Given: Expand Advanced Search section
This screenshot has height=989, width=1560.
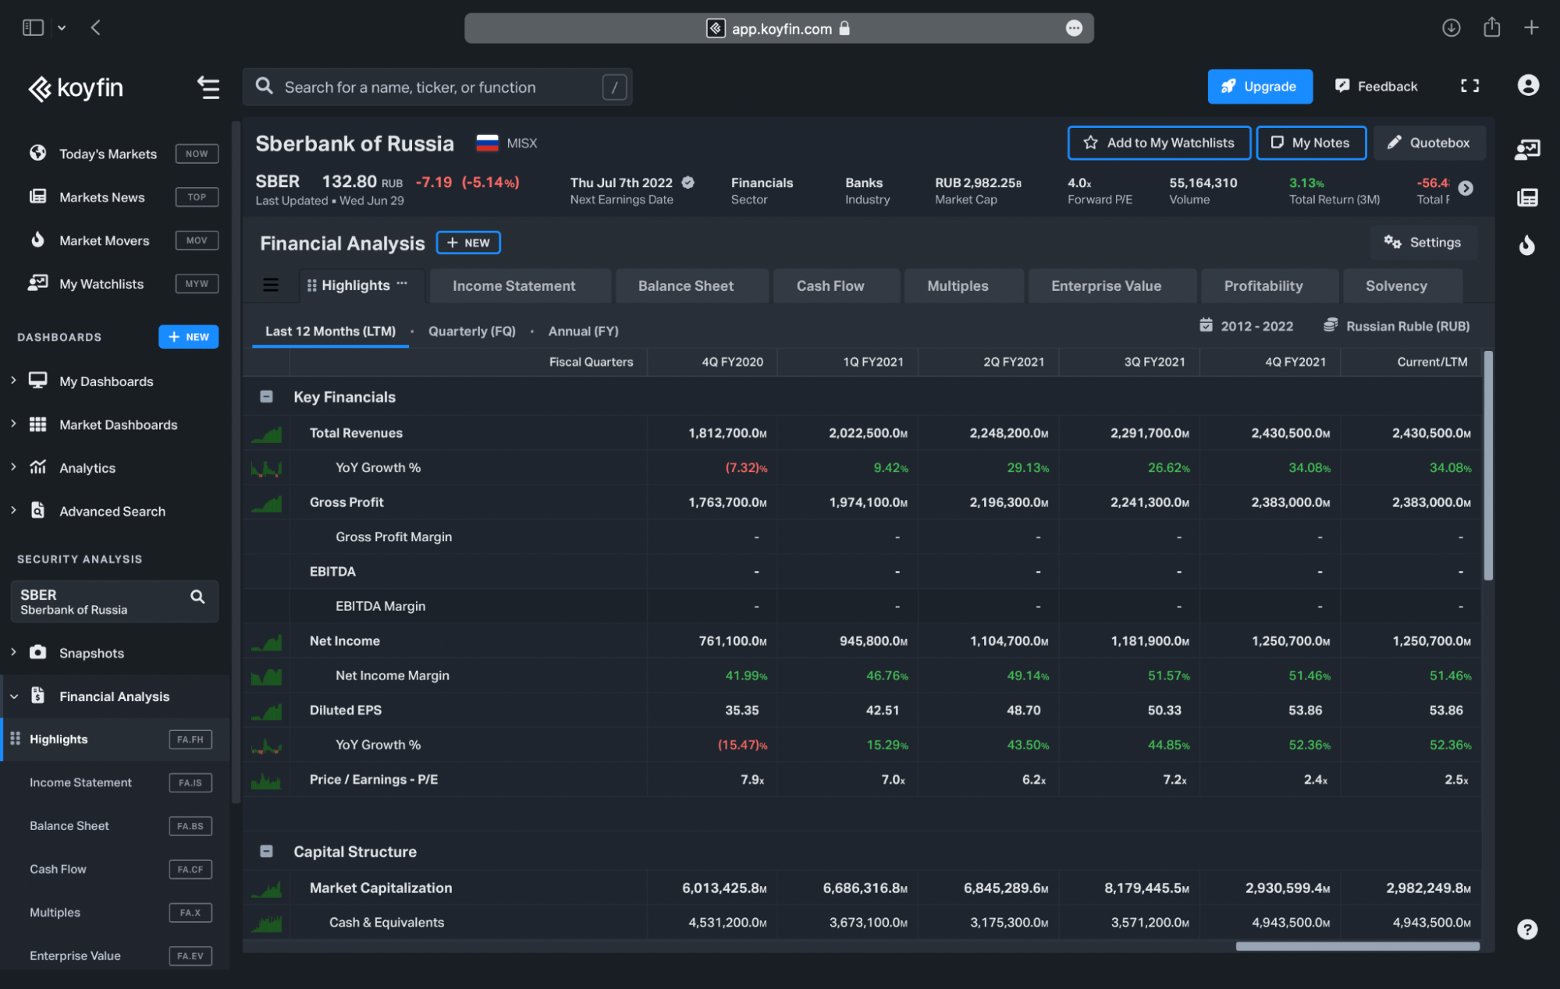Looking at the screenshot, I should [x=13, y=510].
